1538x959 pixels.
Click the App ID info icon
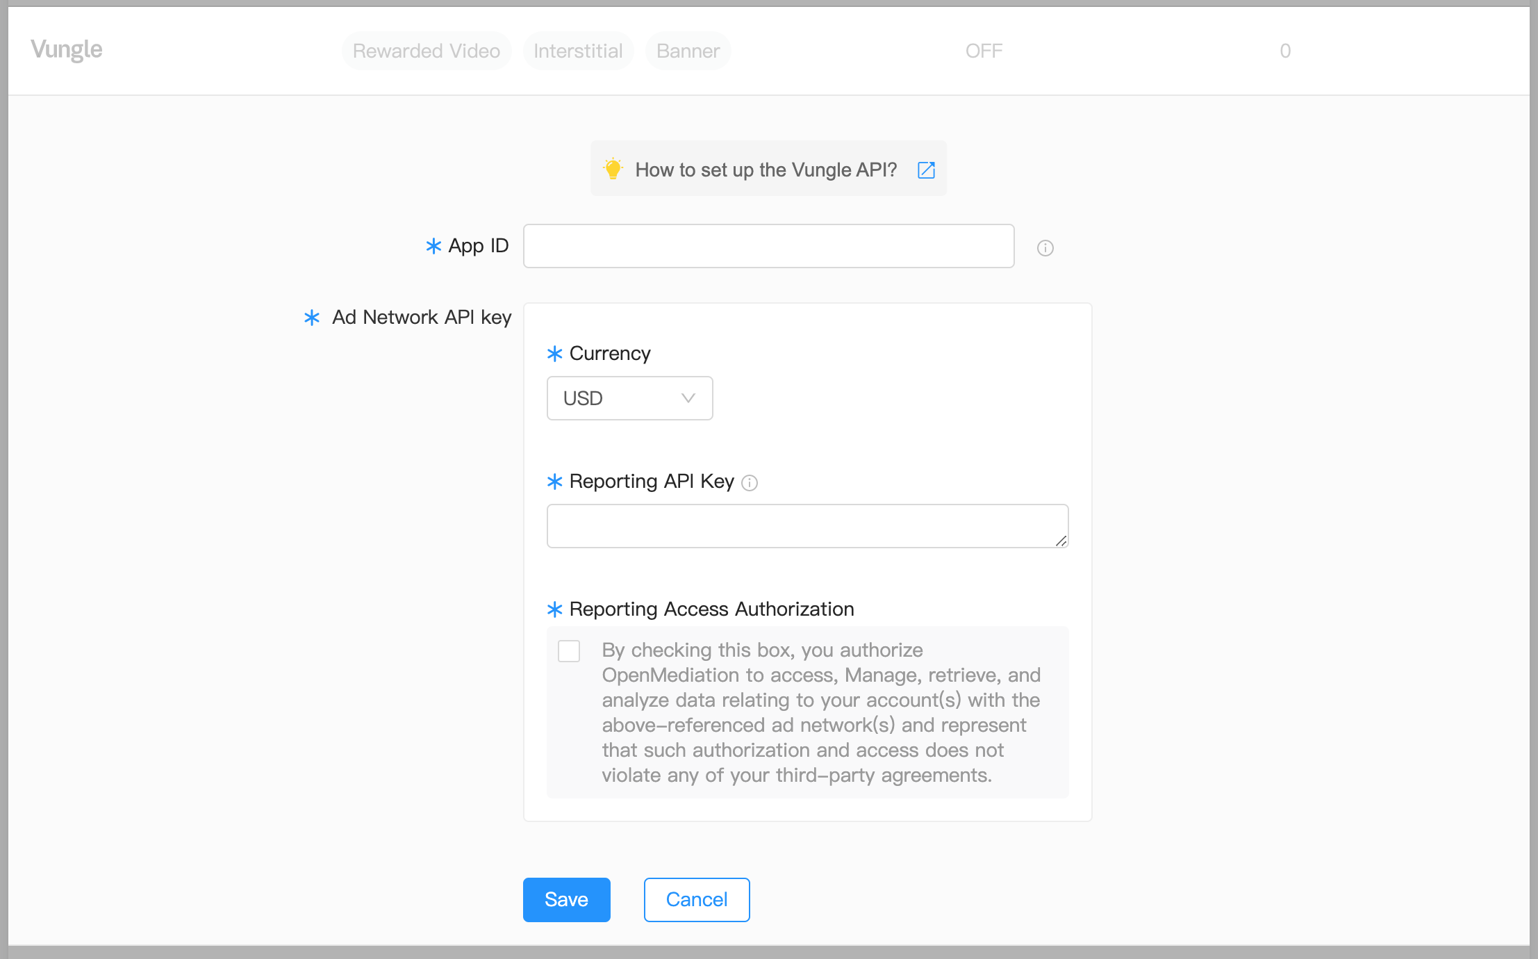point(1045,248)
